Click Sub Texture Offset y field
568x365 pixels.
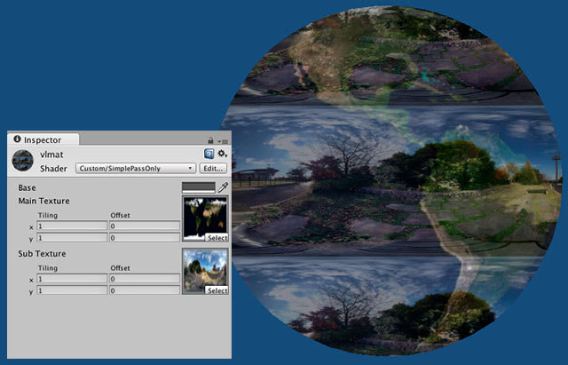tap(144, 290)
